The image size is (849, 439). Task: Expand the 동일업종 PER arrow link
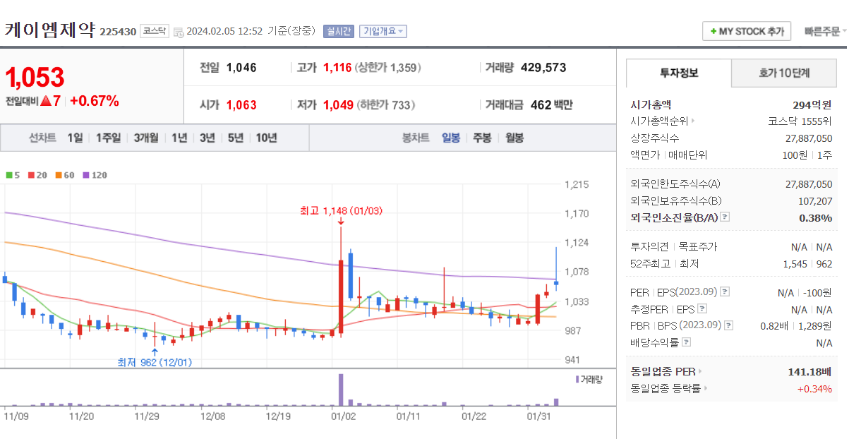coord(700,371)
